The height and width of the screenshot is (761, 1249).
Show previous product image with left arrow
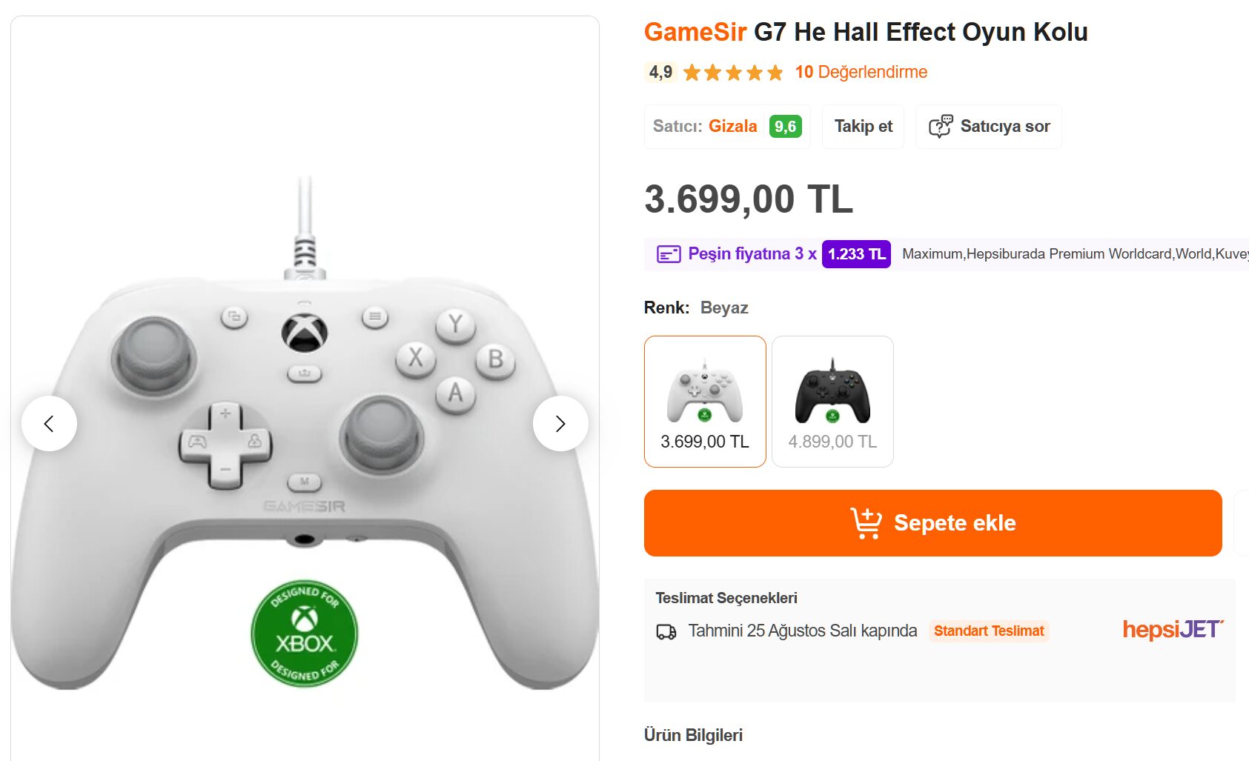tap(49, 423)
